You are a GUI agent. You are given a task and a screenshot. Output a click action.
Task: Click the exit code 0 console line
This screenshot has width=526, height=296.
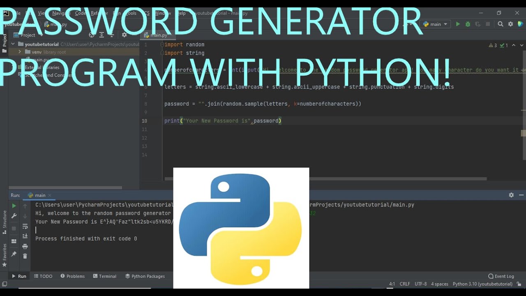[x=86, y=238]
